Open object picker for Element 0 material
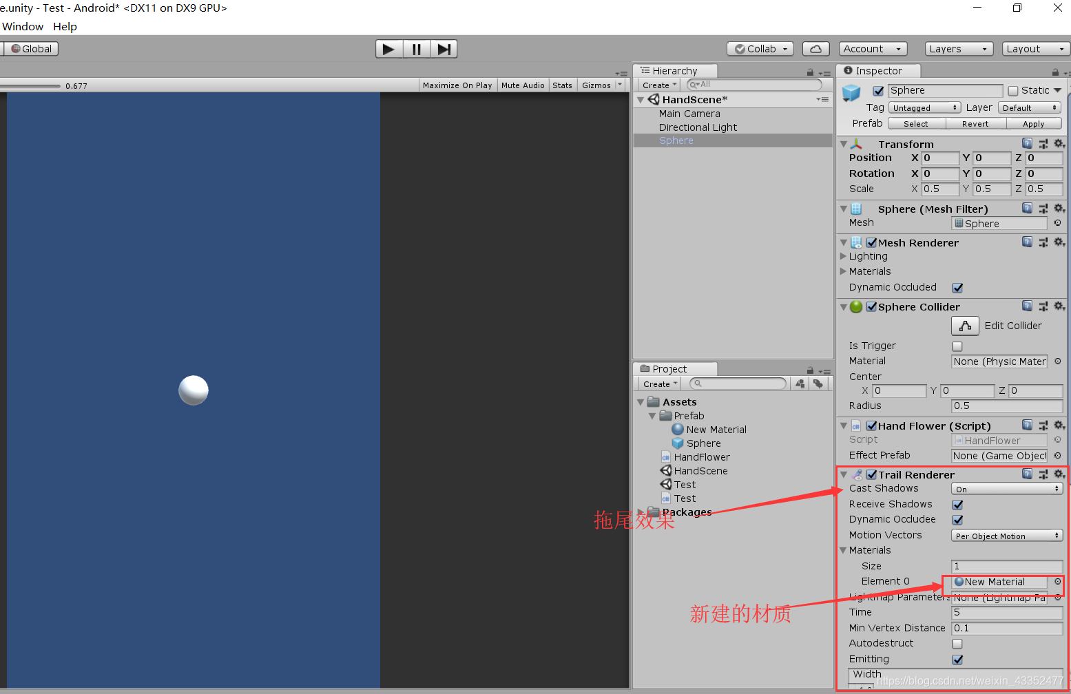This screenshot has height=694, width=1071. tap(1057, 582)
